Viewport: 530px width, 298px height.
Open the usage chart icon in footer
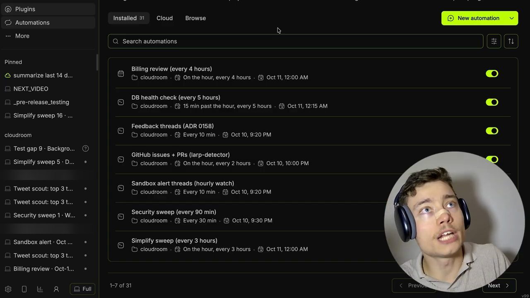(x=40, y=289)
